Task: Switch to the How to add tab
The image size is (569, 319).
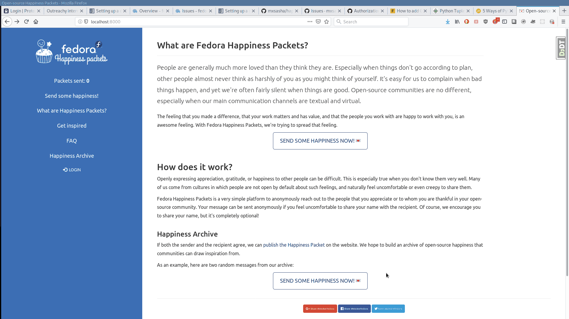Action: [409, 11]
